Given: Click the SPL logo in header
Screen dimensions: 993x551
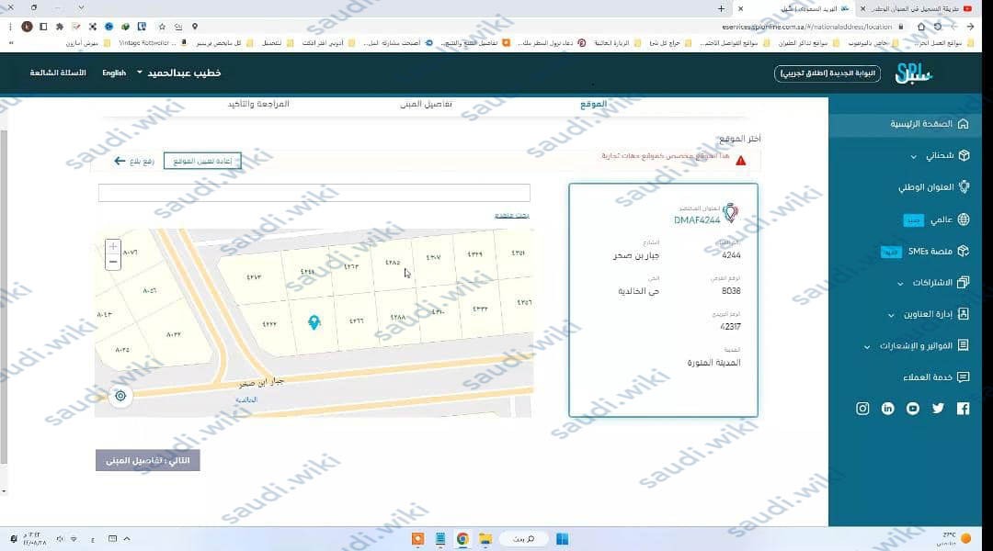Looking at the screenshot, I should tap(913, 73).
